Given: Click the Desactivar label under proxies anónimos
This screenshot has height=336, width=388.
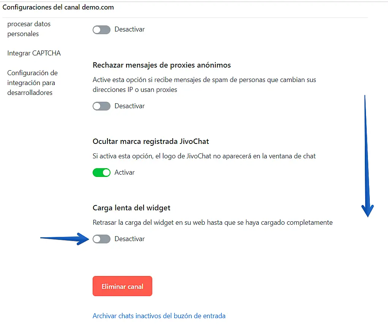Looking at the screenshot, I should point(129,106).
